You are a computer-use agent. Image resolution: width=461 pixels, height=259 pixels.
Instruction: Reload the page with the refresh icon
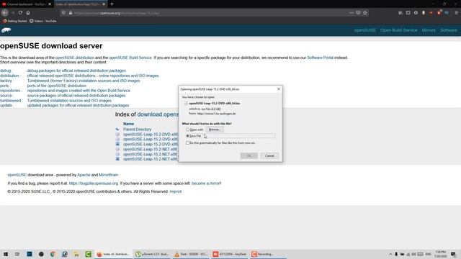coord(20,13)
